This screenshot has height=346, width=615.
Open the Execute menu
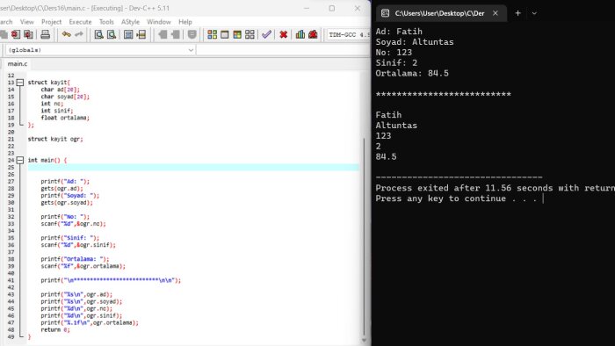[x=80, y=22]
